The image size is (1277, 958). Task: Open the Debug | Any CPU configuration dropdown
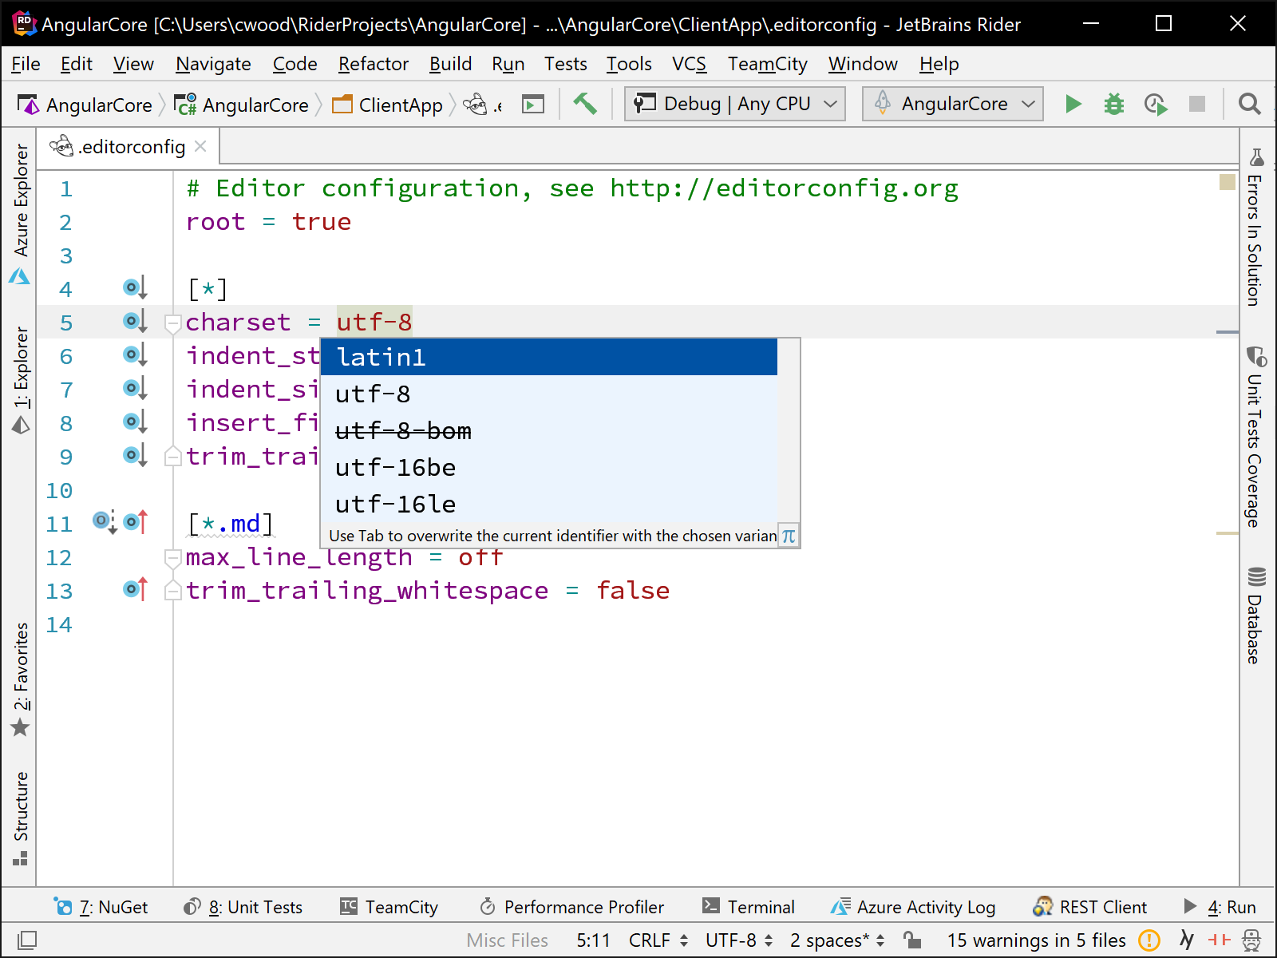[x=734, y=104]
